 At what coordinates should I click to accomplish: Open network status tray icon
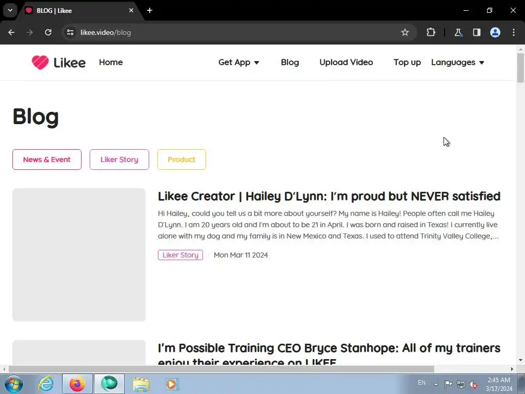click(461, 384)
